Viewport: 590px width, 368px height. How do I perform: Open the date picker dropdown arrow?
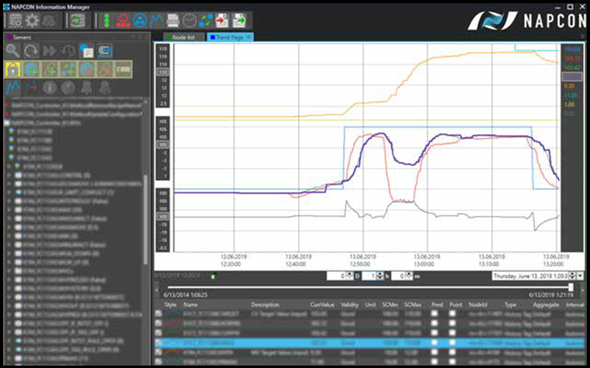tap(580, 276)
